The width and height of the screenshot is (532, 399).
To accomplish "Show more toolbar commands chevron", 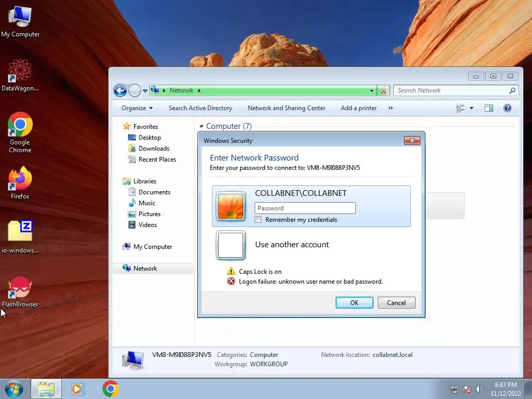I will (391, 108).
